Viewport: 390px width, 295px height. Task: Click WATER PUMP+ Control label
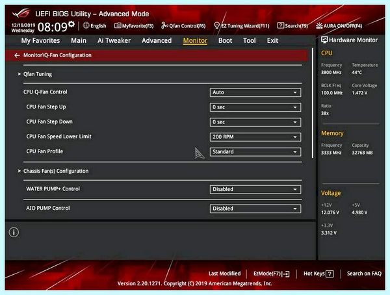click(x=53, y=189)
